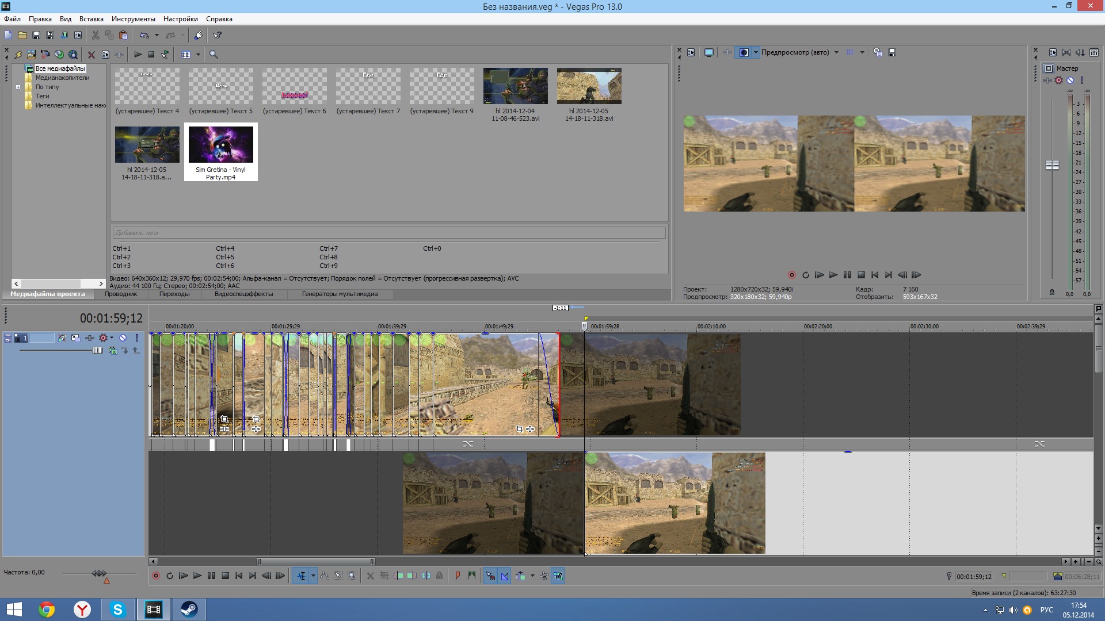Open the preview quality Предпросмотр (авто) dropdown
This screenshot has width=1105, height=621.
(836, 52)
